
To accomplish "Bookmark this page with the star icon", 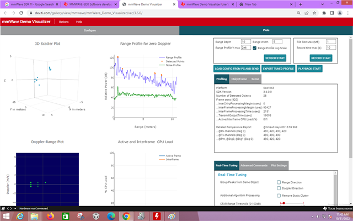I will [x=314, y=13].
